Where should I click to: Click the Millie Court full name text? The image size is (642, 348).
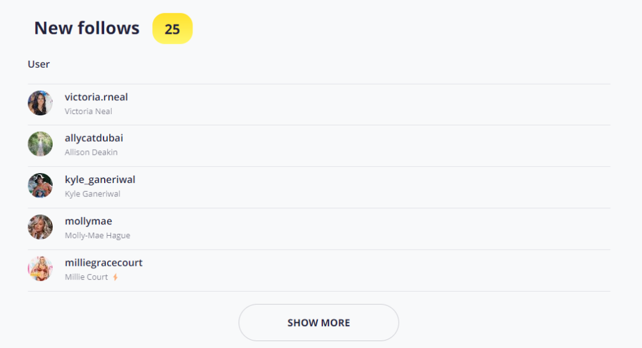tap(87, 277)
